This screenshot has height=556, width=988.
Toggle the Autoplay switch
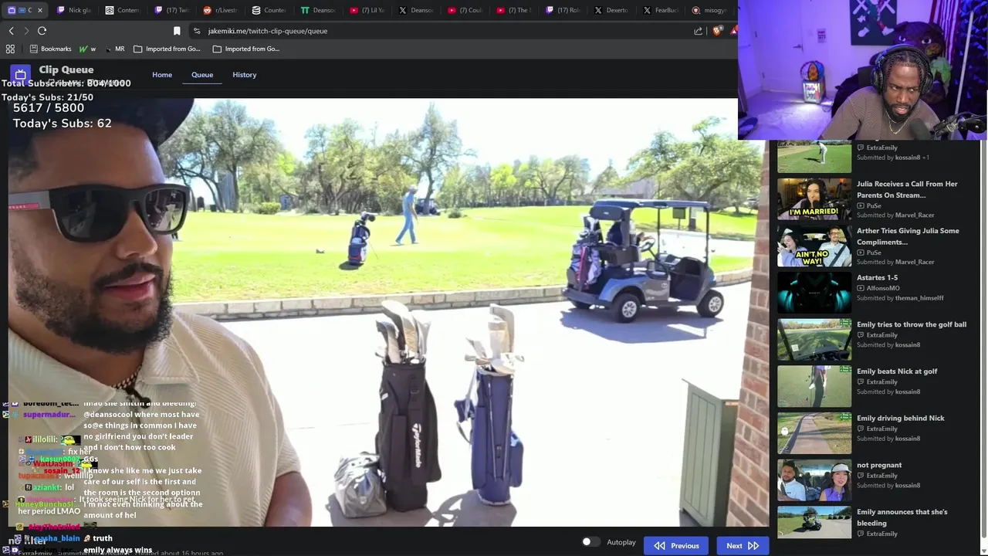[590, 542]
